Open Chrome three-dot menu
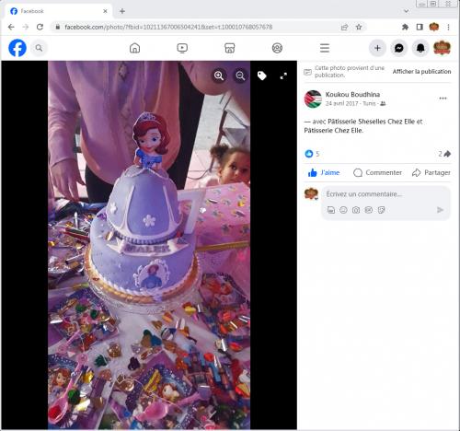Viewport: 460px width, 431px height. 448,27
